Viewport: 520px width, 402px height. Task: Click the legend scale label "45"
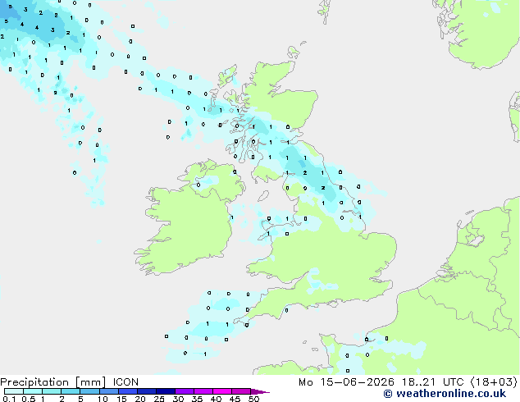[235, 399]
